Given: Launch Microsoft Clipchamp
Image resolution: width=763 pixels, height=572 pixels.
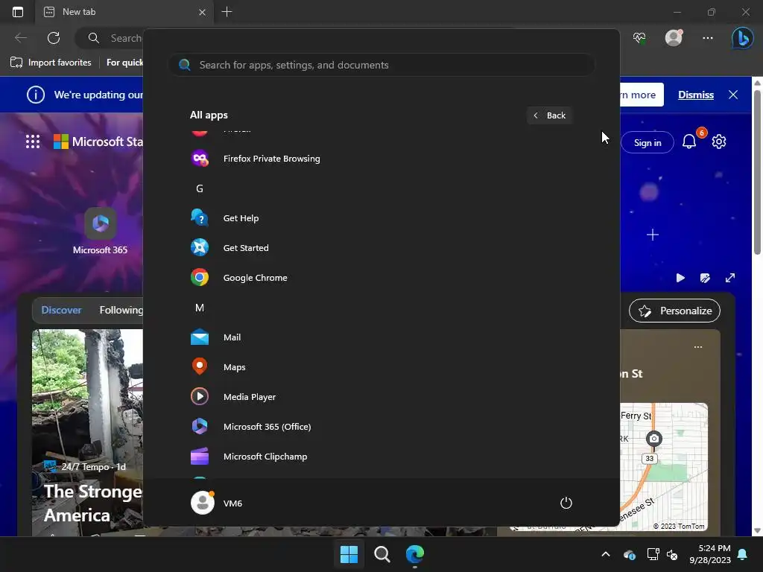Looking at the screenshot, I should (x=381, y=457).
